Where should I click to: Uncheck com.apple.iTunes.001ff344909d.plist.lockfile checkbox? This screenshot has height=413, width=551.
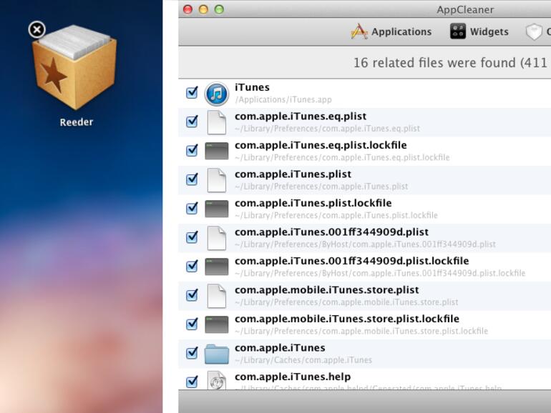coord(192,267)
